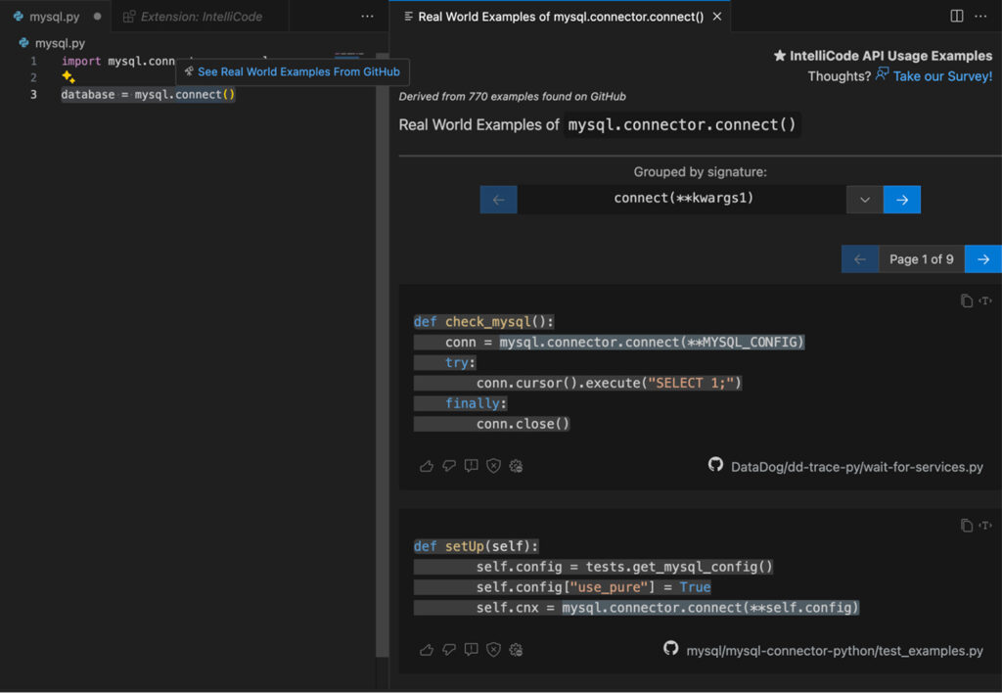Click the thumbs up icon on check_mysql example

pos(426,467)
